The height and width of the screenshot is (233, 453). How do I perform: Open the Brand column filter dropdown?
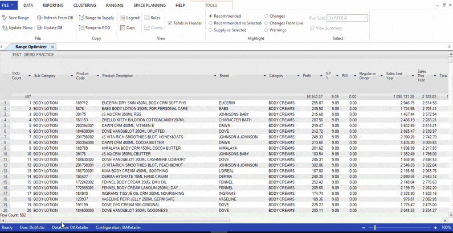point(264,76)
